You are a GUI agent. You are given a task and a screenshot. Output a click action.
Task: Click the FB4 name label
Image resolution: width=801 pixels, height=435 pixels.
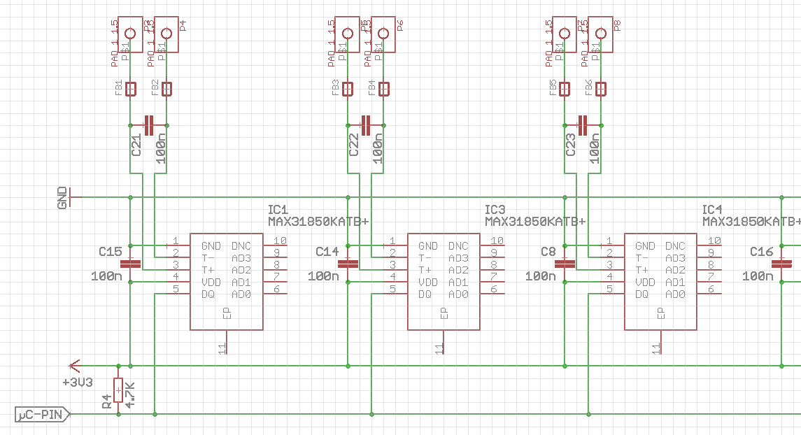[371, 88]
